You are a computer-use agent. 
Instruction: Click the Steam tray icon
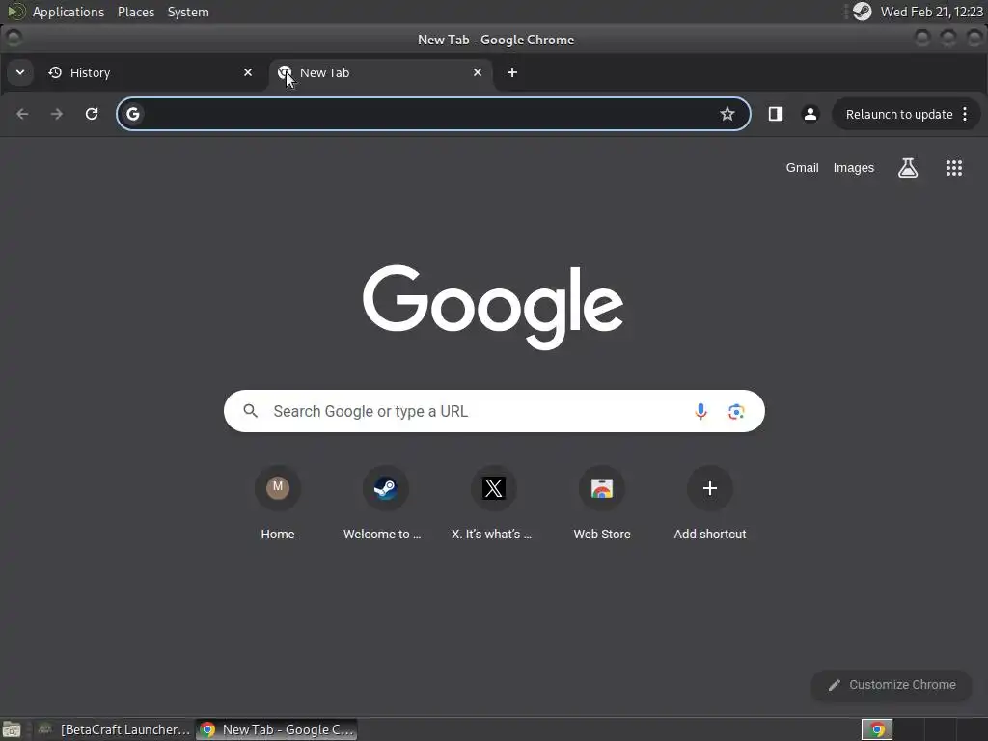(862, 12)
